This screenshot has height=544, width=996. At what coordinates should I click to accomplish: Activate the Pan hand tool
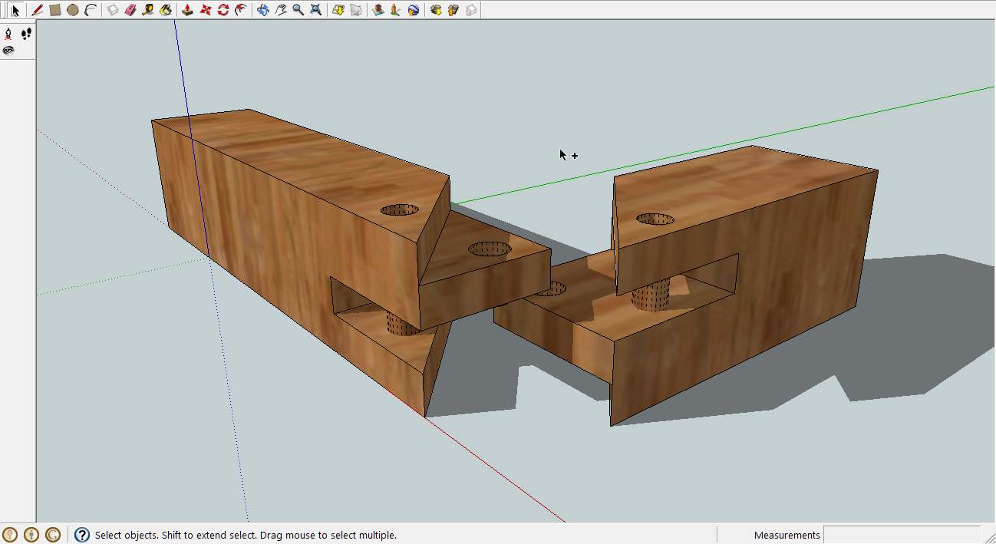[x=280, y=10]
